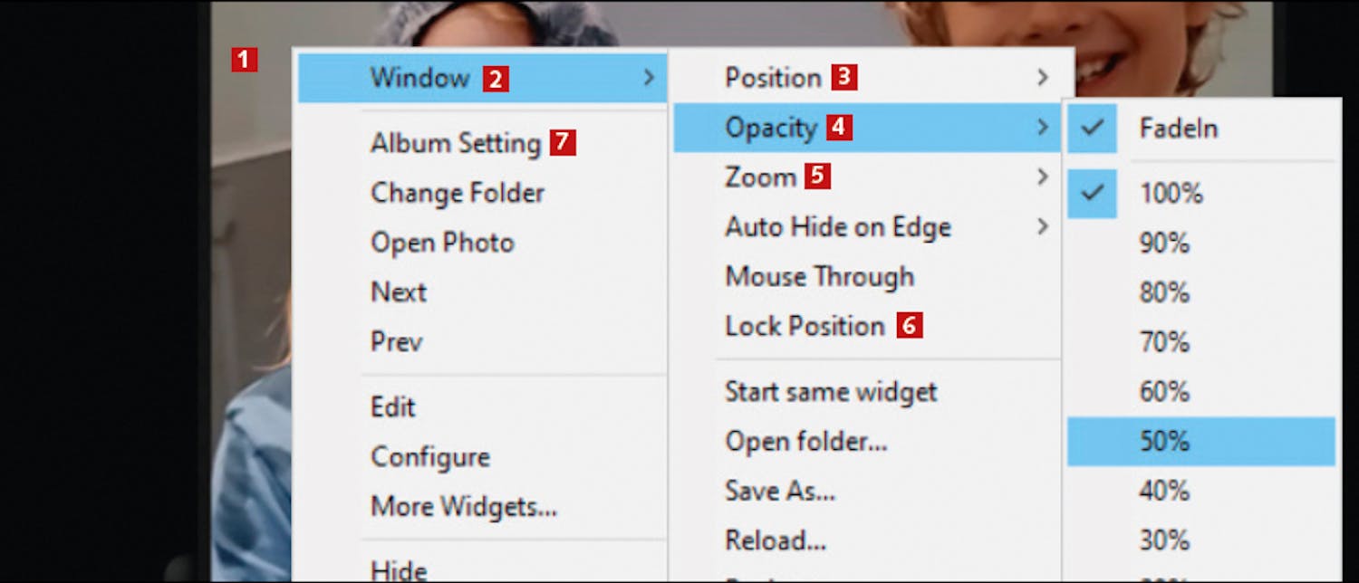The image size is (1359, 583).
Task: Open More Widgets... link
Action: 464,507
